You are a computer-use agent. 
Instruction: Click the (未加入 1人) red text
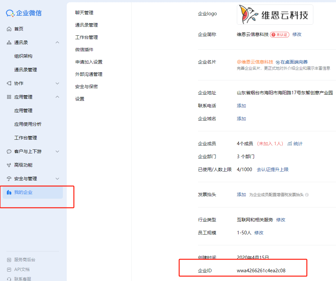coord(270,144)
